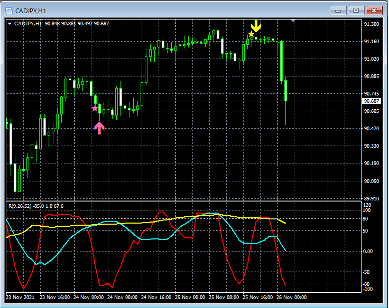This screenshot has width=389, height=308.
Task: Click the 90.885 price scale label
Action: tap(372, 76)
